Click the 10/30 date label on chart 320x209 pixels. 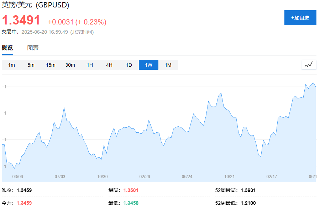(102, 176)
